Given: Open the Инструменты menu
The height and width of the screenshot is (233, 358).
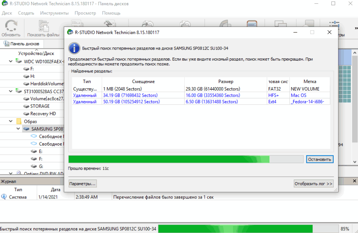Looking at the screenshot, I should pos(54,13).
